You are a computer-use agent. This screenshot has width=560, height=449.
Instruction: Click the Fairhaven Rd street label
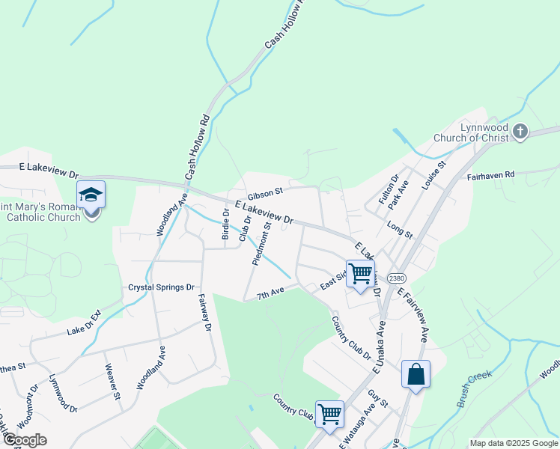[490, 176]
